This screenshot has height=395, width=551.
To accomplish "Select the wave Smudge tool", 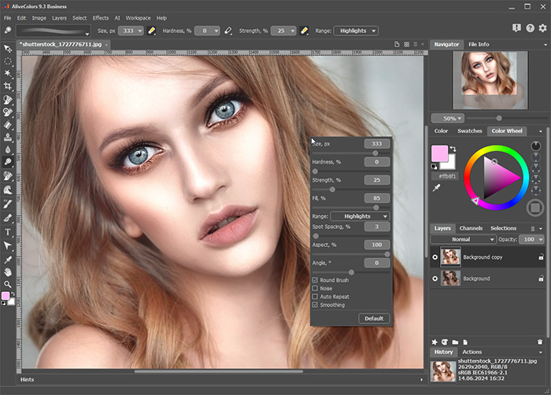I will [7, 190].
